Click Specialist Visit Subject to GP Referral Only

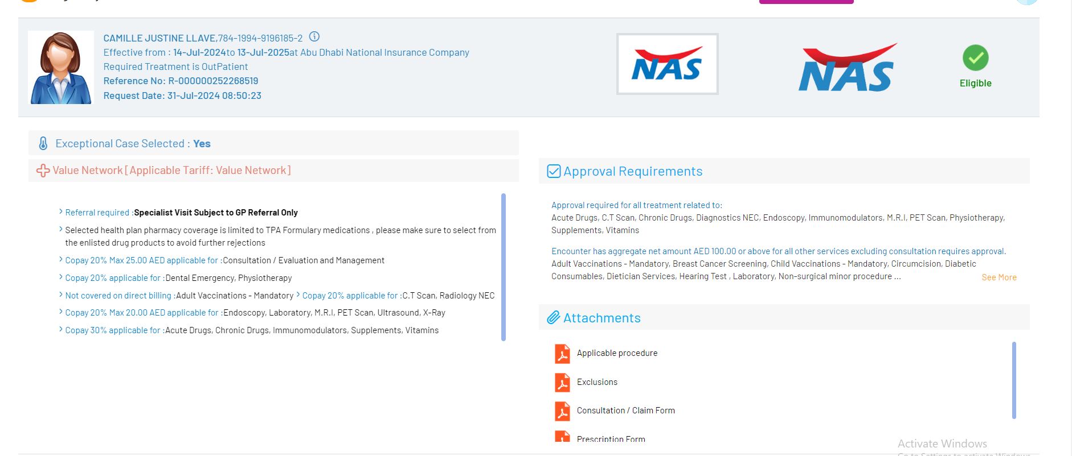[x=216, y=213]
